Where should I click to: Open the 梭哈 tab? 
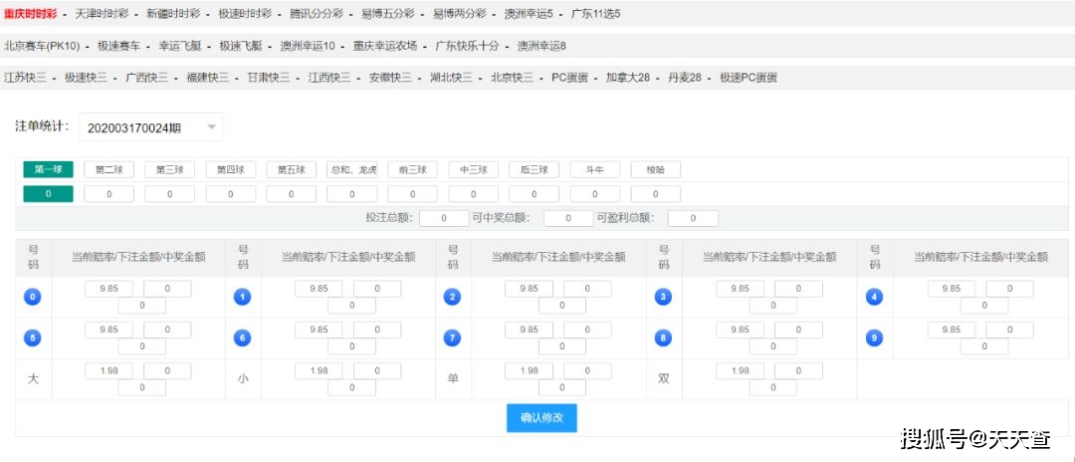[x=655, y=169]
